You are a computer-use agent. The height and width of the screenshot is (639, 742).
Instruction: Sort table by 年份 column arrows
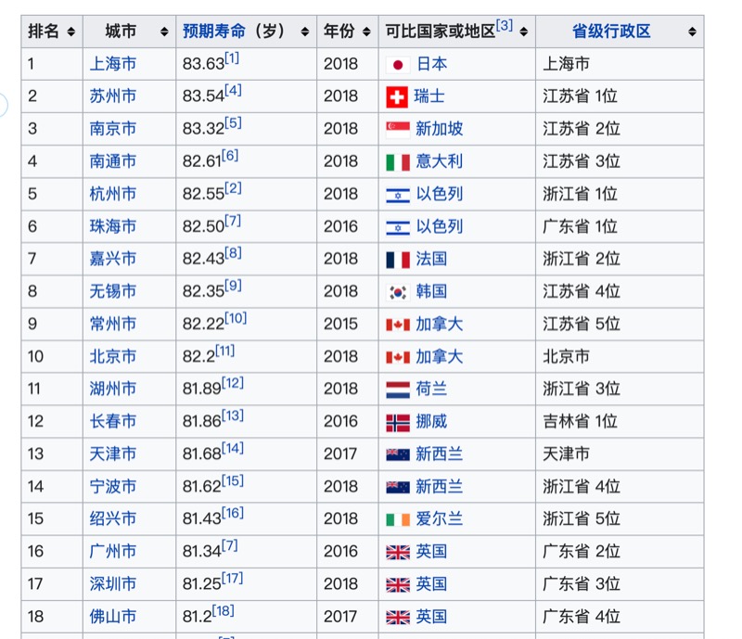(x=367, y=32)
